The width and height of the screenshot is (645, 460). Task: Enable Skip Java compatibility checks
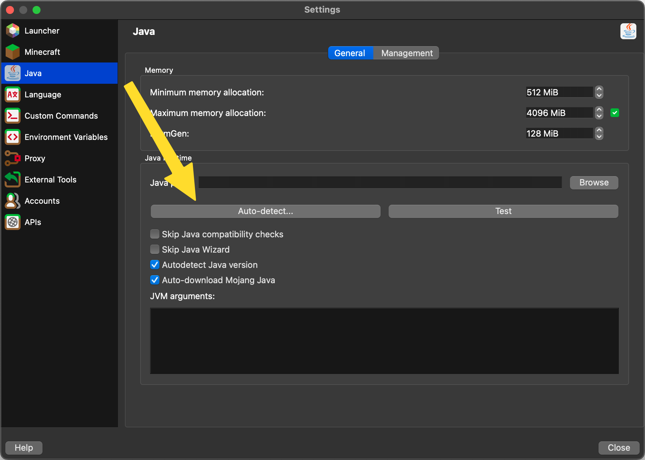(x=155, y=234)
